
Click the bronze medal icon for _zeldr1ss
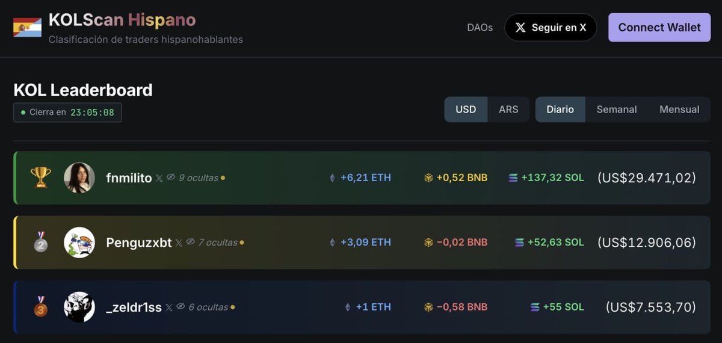tap(40, 307)
